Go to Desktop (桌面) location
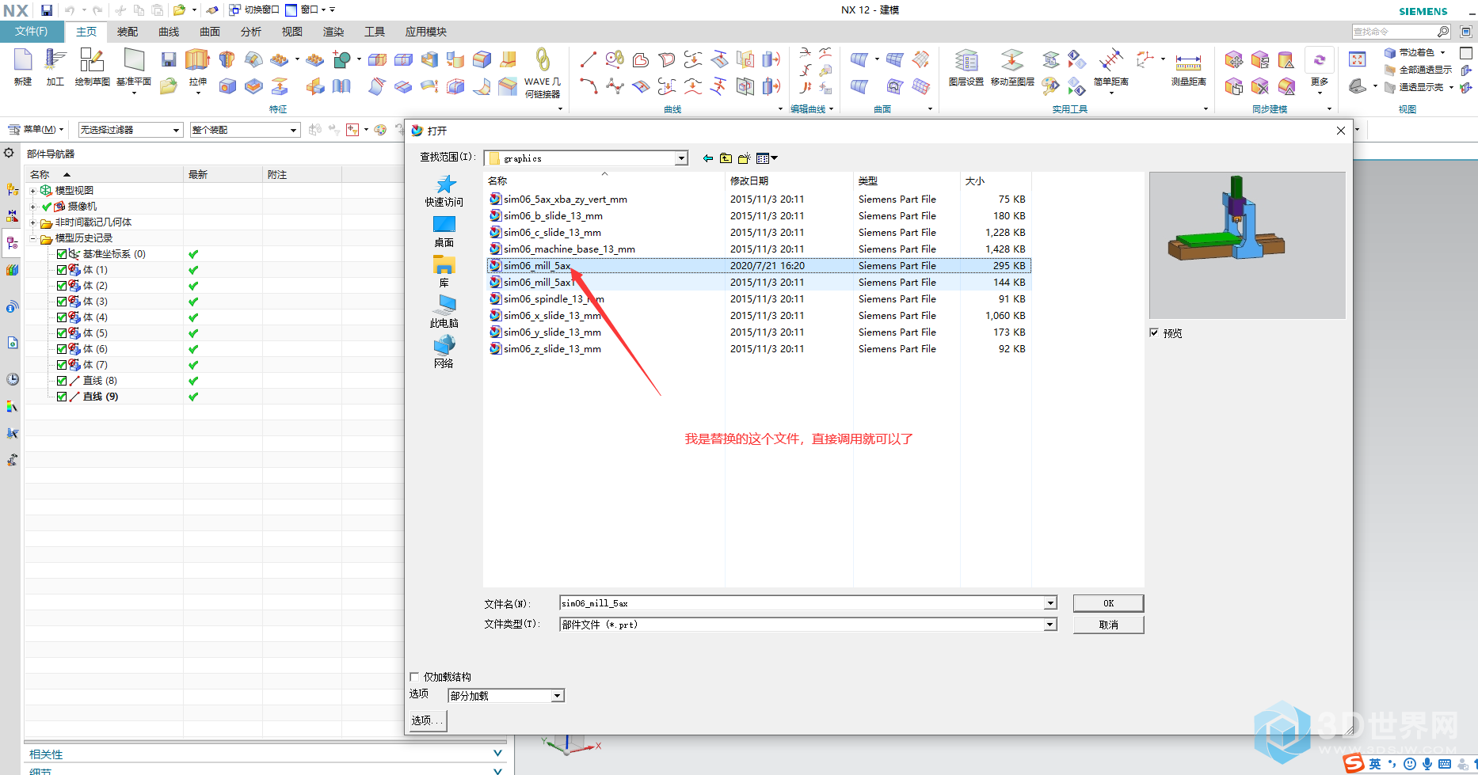The image size is (1478, 775). click(x=444, y=231)
